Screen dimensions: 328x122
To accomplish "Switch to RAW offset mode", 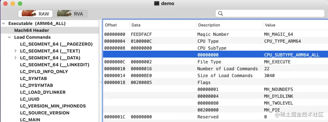I will [36, 14].
